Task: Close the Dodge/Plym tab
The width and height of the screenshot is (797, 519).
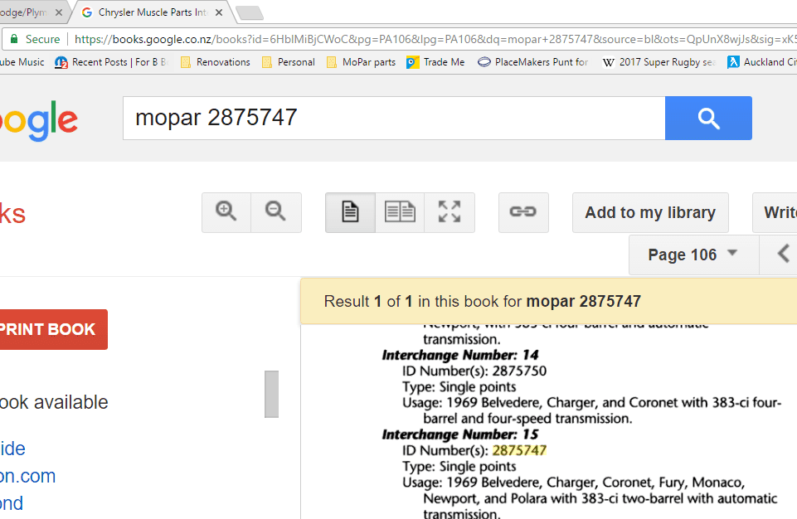Action: click(59, 12)
